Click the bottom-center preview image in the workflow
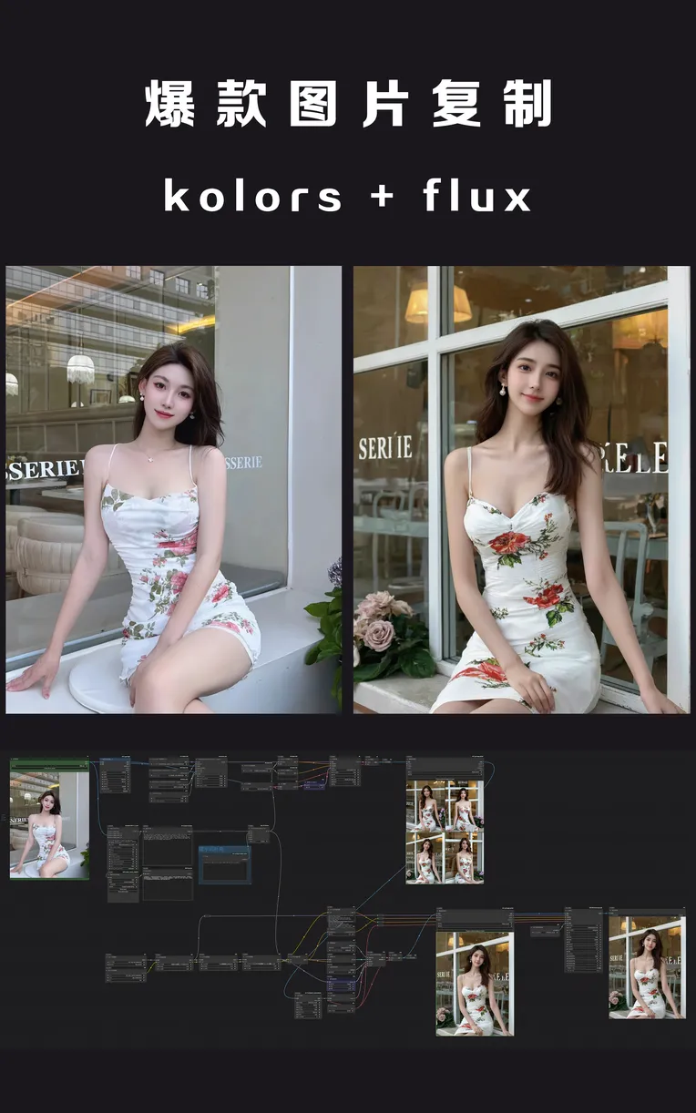 [x=474, y=983]
